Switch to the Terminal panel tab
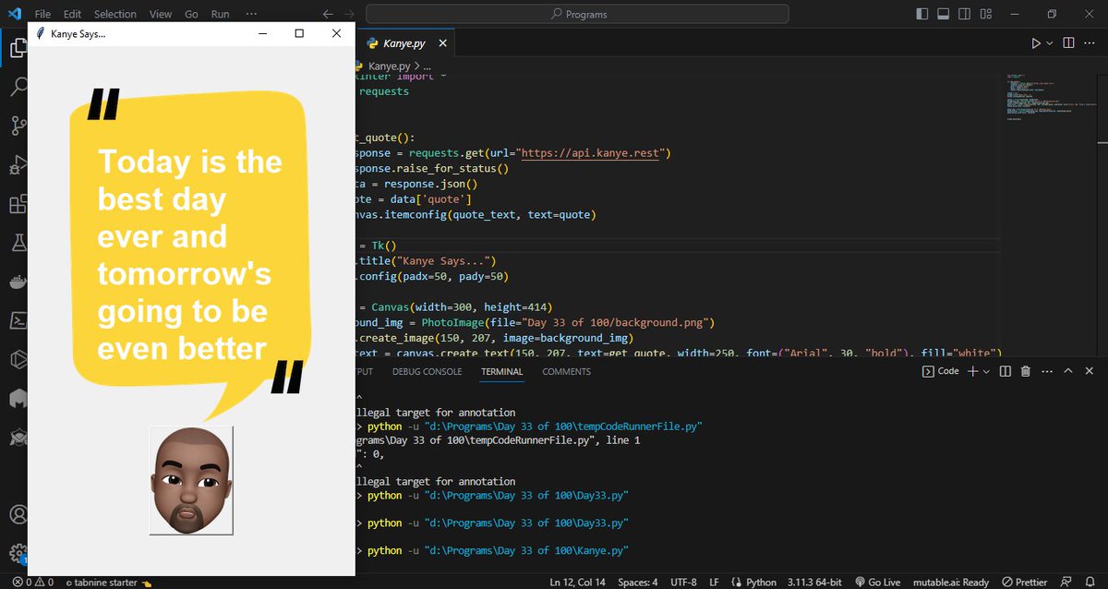Viewport: 1108px width, 589px height. [501, 371]
